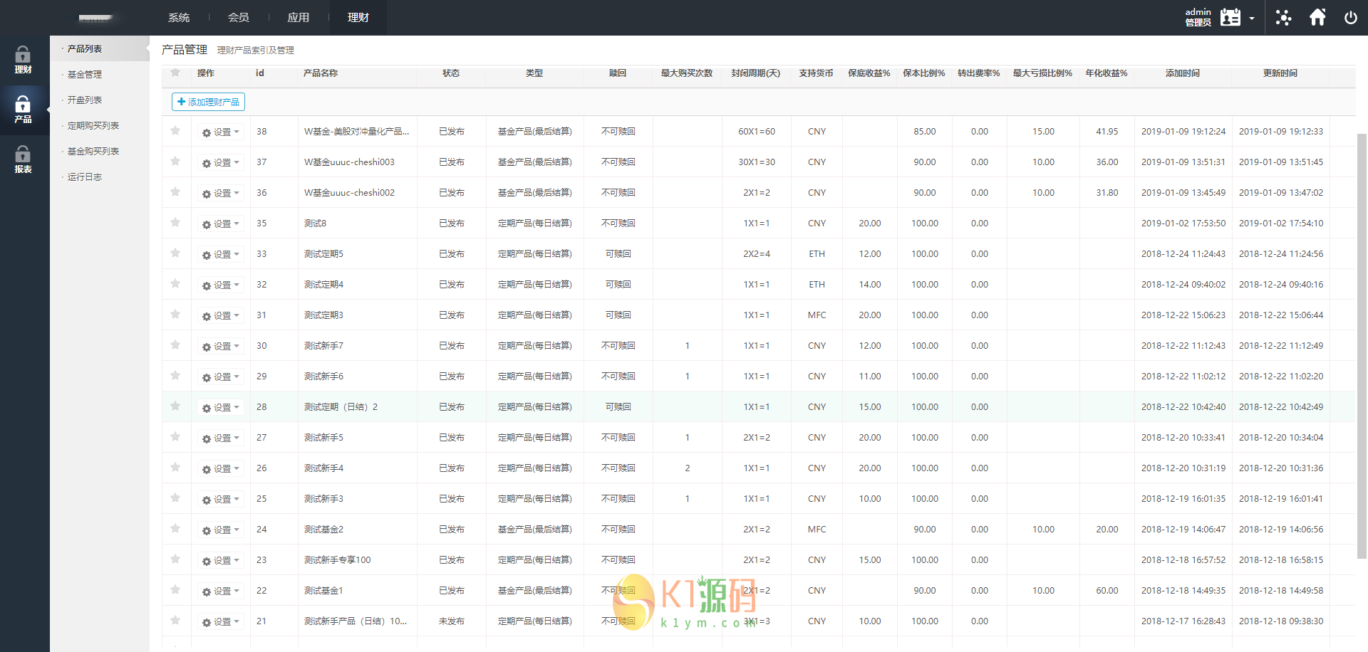This screenshot has width=1368, height=652.
Task: Click the star icon in table header
Action: point(175,73)
